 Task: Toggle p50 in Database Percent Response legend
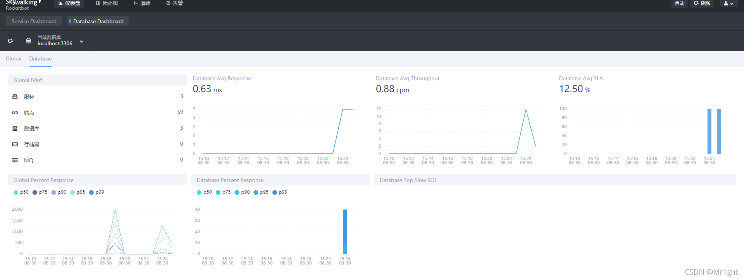coord(204,192)
